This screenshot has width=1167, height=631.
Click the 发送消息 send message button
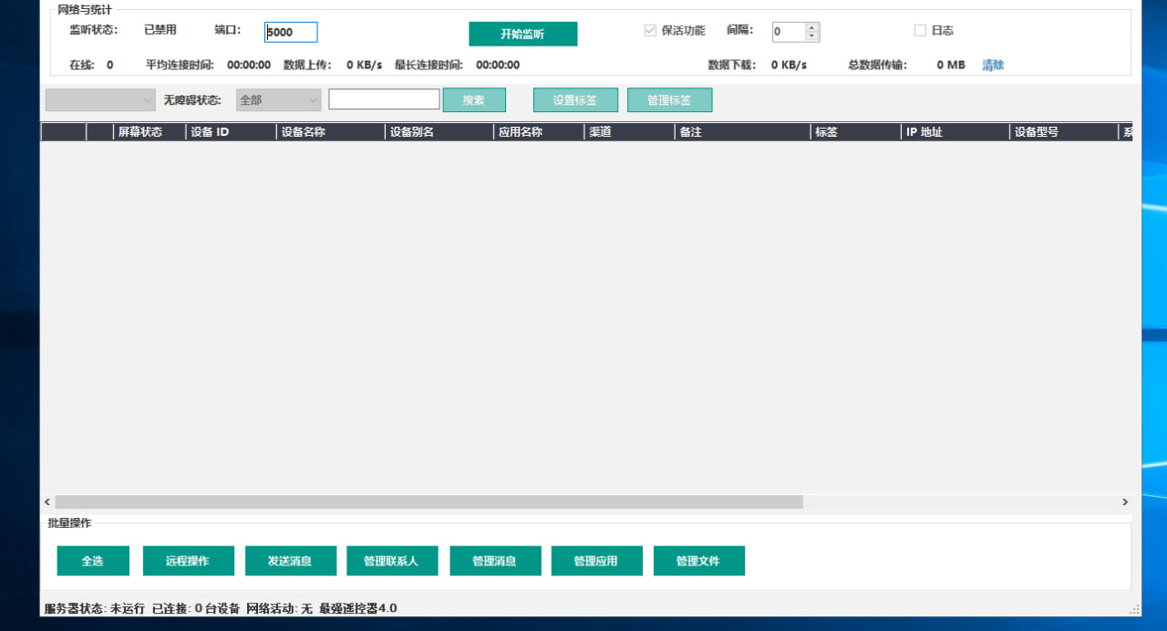coord(290,561)
